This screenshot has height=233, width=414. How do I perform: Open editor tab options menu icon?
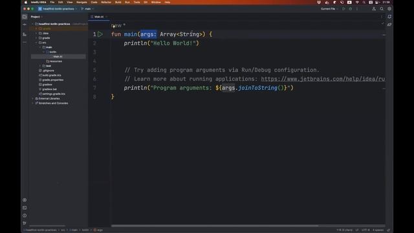[382, 17]
